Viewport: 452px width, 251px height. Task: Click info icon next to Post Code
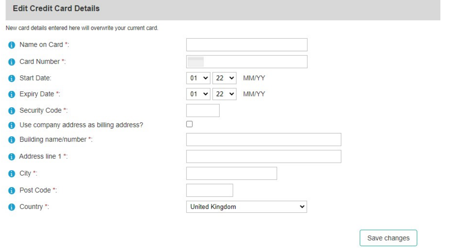(12, 190)
